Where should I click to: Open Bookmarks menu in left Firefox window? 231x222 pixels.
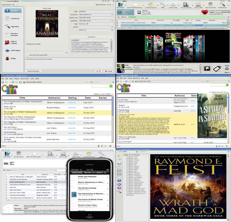(25, 79)
